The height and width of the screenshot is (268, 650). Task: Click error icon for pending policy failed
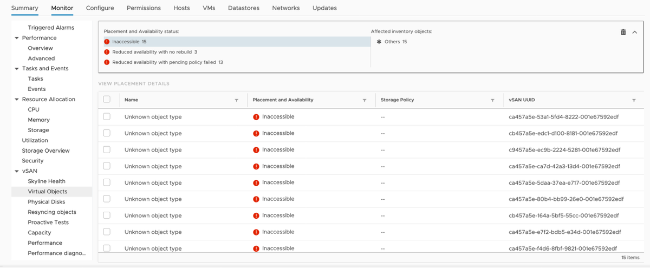[x=107, y=62]
